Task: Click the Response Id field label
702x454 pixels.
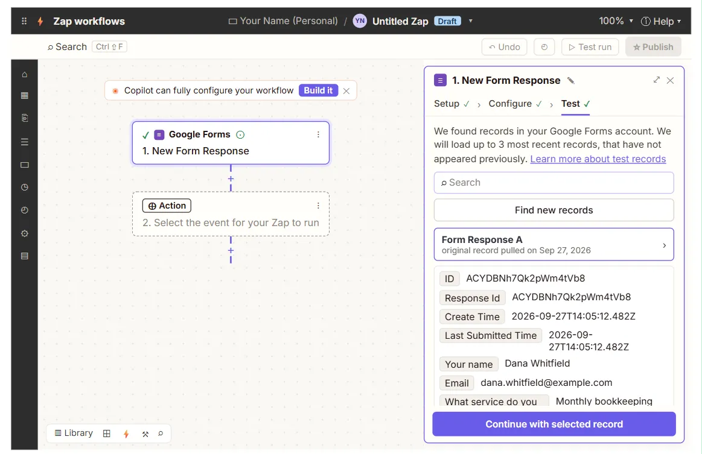Action: pyautogui.click(x=472, y=298)
